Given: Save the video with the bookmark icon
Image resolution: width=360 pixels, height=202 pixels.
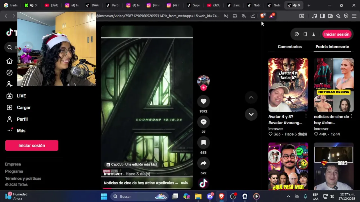Looking at the screenshot, I should pyautogui.click(x=203, y=143).
